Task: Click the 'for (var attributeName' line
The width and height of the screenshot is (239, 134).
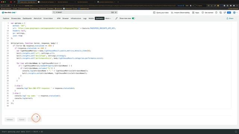Action: pos(38,63)
